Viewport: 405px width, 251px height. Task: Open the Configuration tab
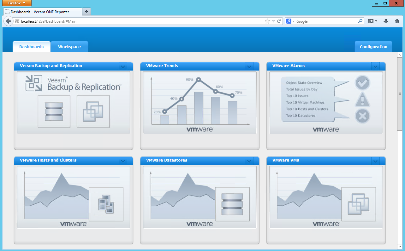(x=373, y=47)
